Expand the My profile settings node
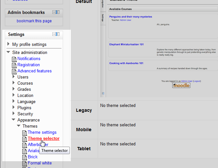 pos(8,44)
